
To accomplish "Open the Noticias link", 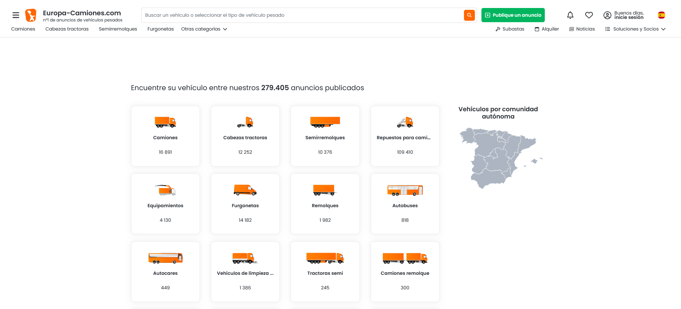I will tap(582, 29).
